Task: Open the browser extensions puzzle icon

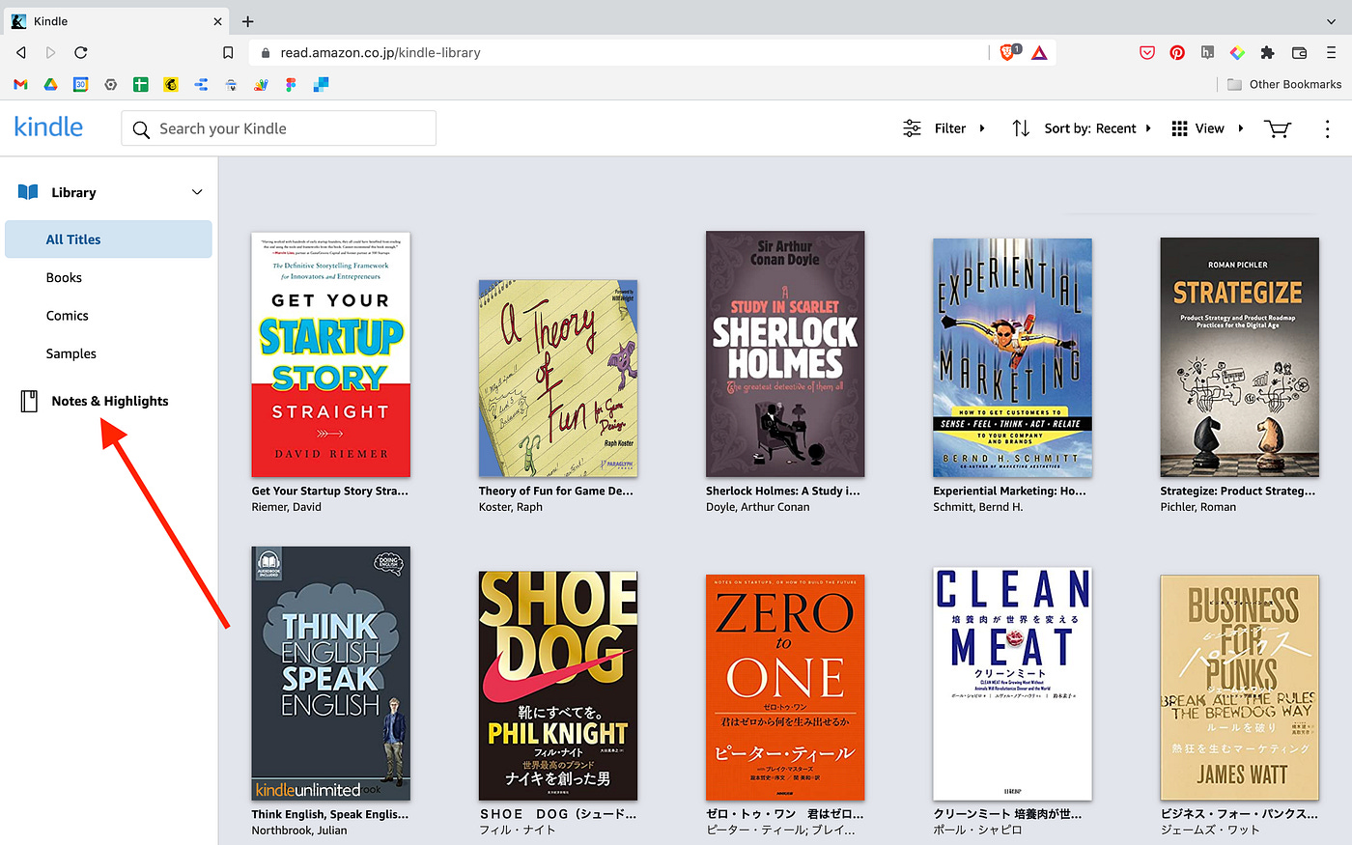Action: [1267, 52]
